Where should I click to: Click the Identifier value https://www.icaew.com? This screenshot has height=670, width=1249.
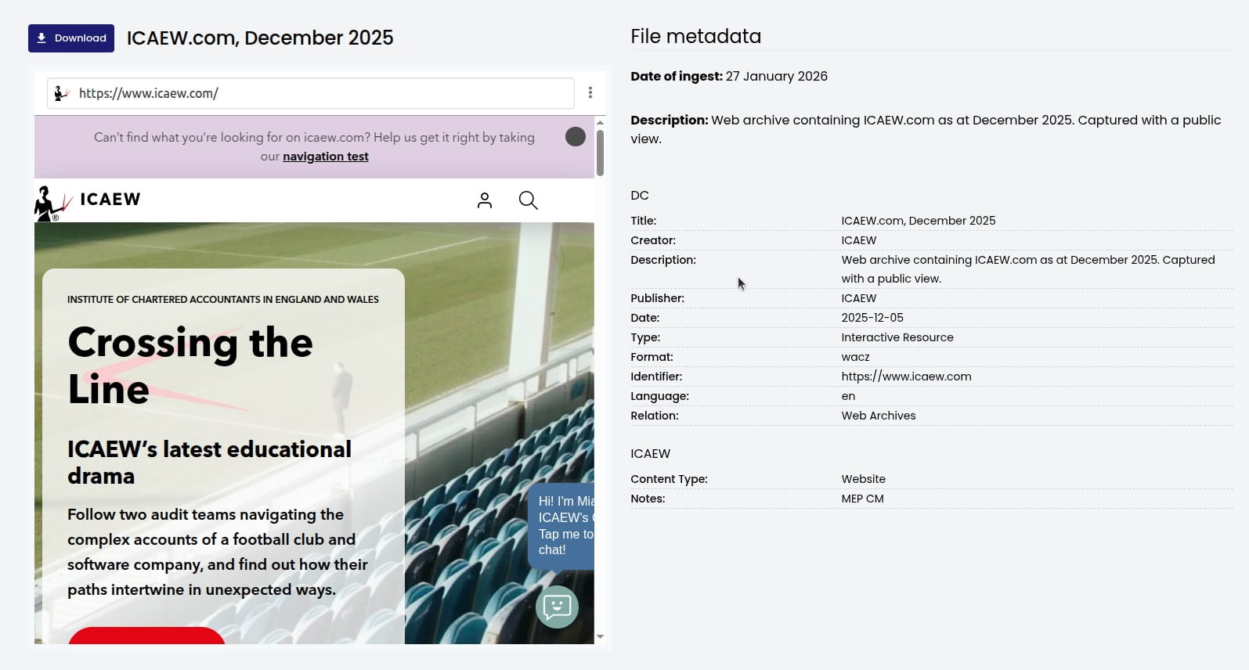point(906,376)
